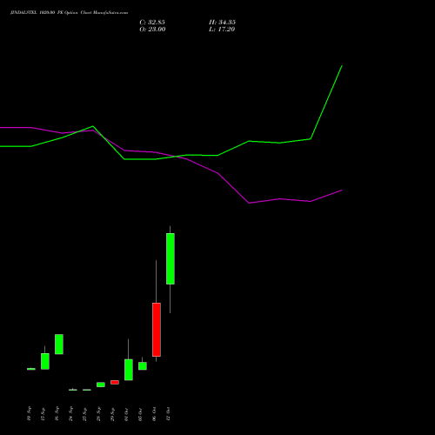
Task: Click the 24 Sep date label
Action: click(x=70, y=414)
